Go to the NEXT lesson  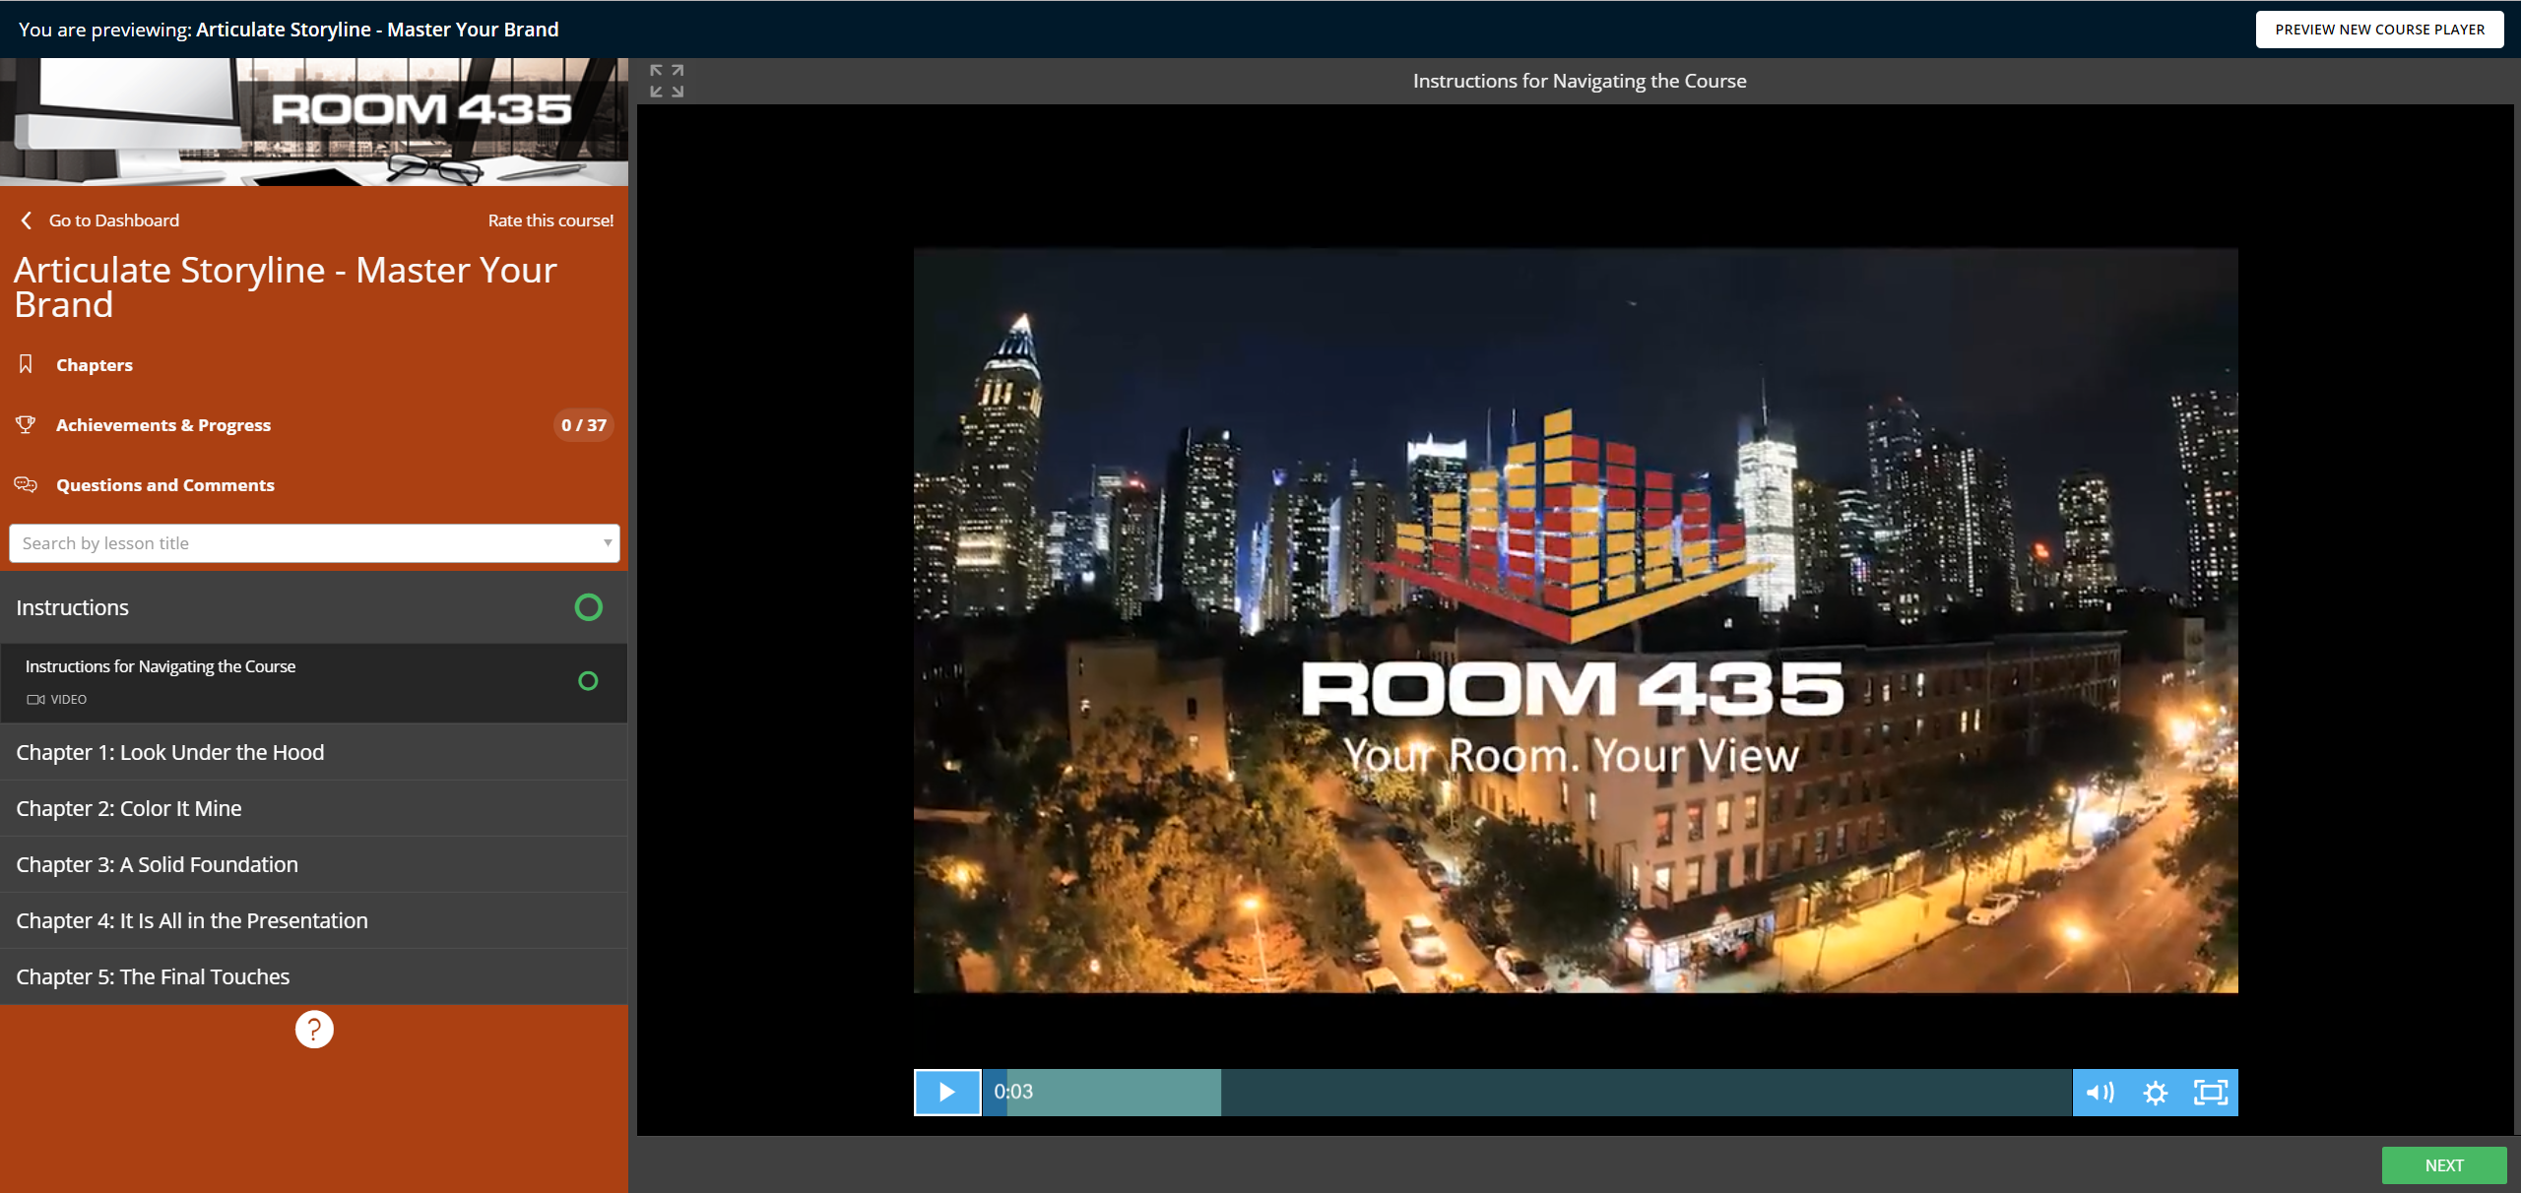coord(2444,1165)
